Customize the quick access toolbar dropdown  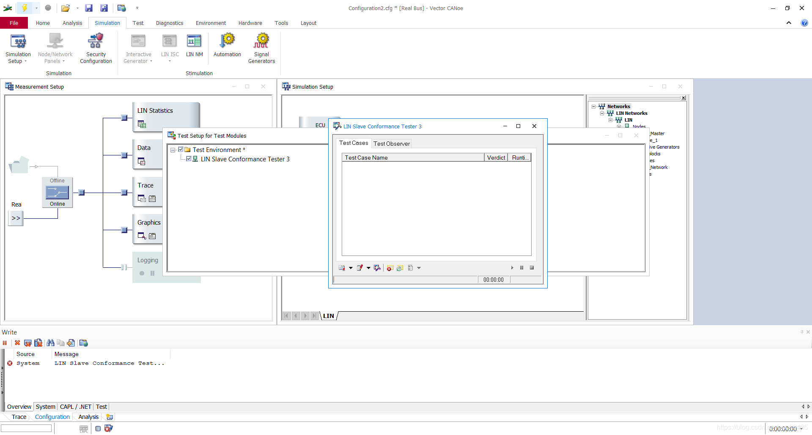(x=137, y=8)
